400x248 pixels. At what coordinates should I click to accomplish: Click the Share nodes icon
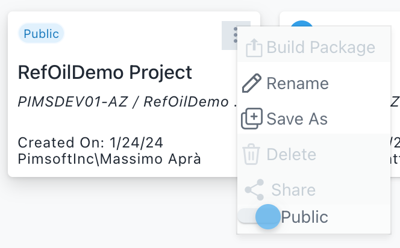254,190
